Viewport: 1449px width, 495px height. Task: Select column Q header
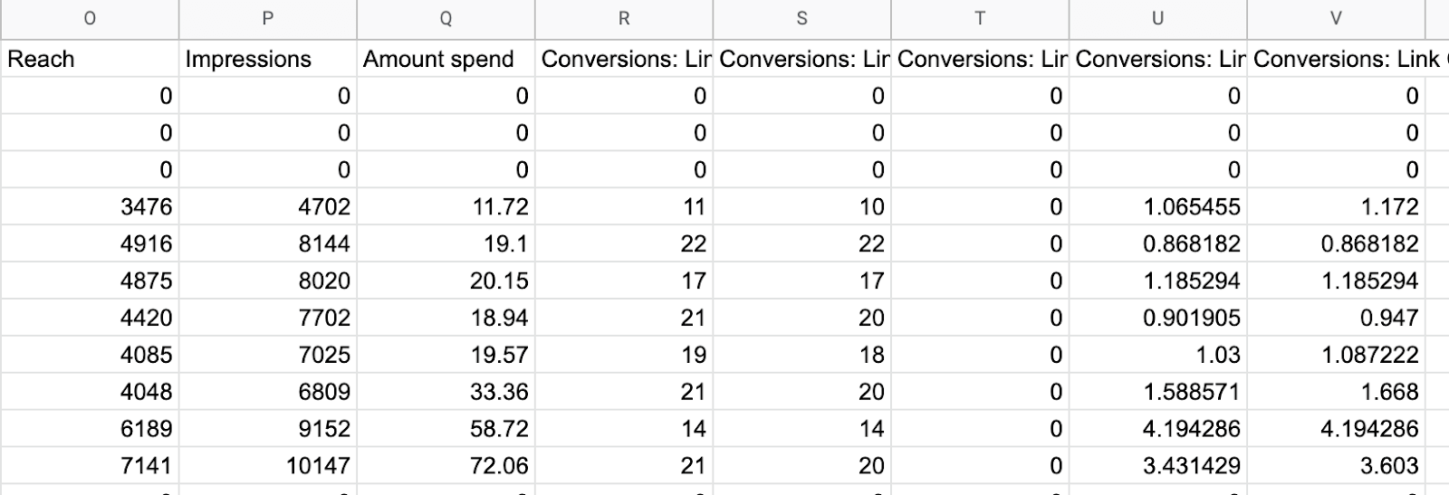pyautogui.click(x=446, y=19)
